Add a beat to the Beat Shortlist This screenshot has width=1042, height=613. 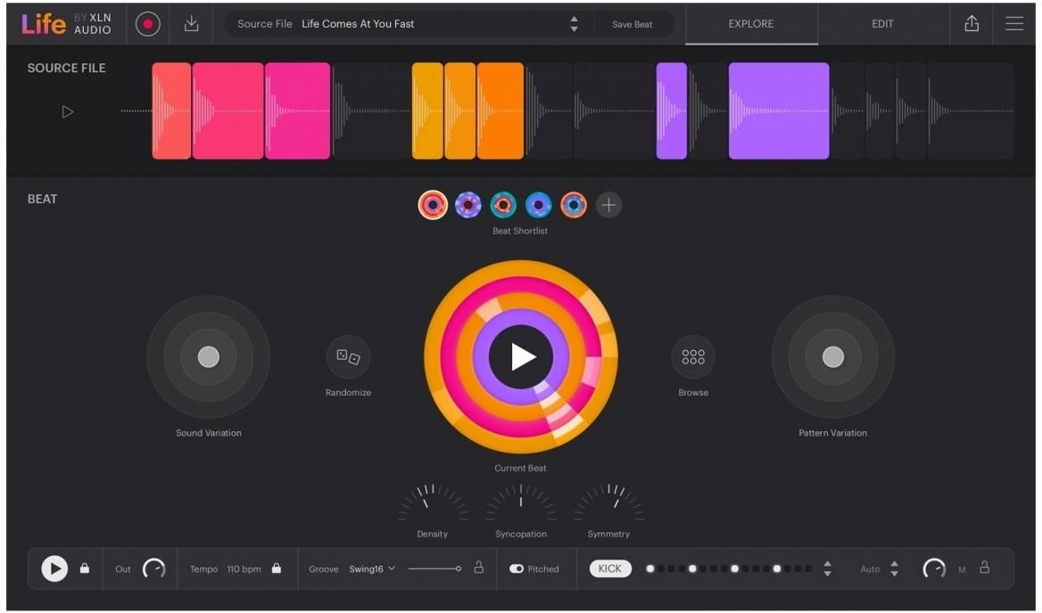coord(608,205)
